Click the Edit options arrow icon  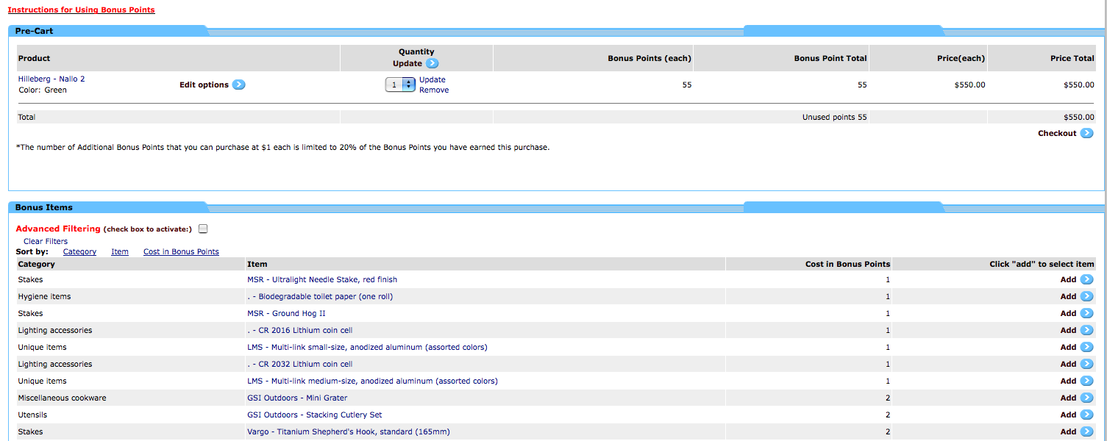(239, 85)
